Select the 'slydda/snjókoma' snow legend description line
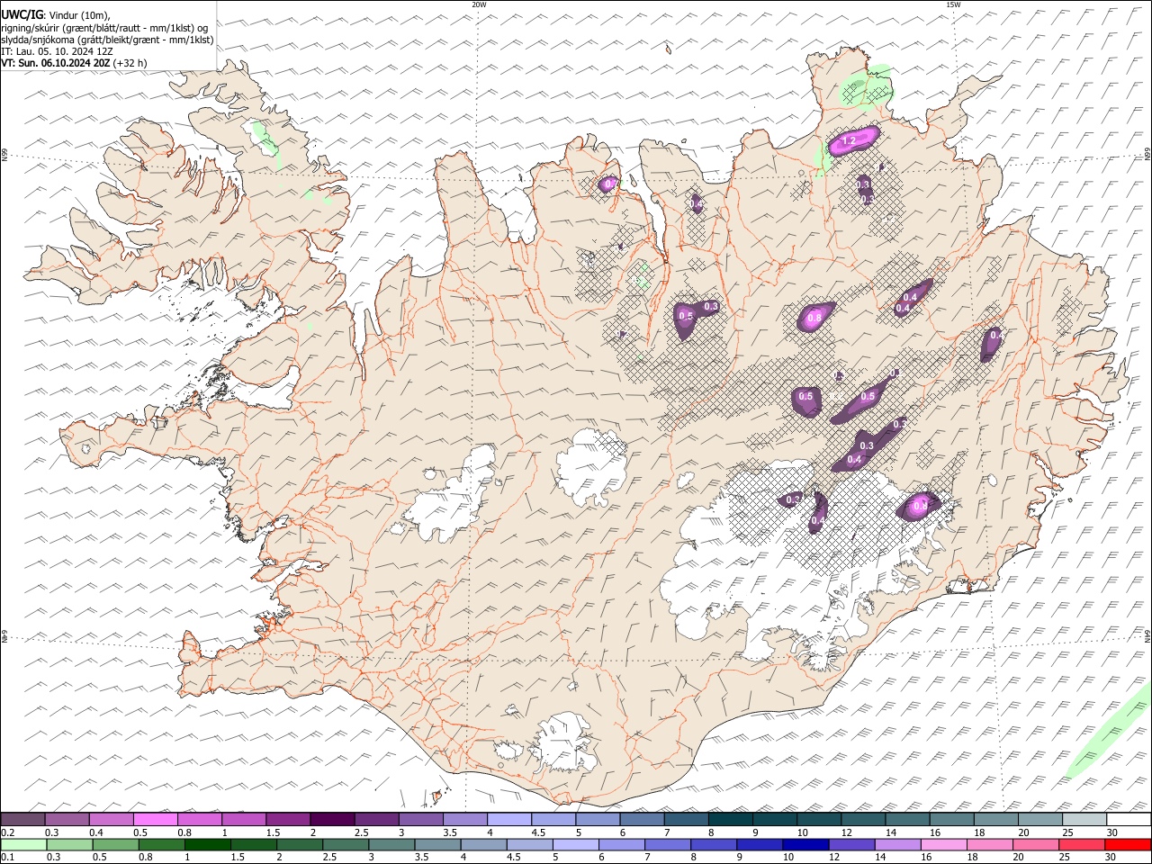The image size is (1152, 864). (x=107, y=40)
